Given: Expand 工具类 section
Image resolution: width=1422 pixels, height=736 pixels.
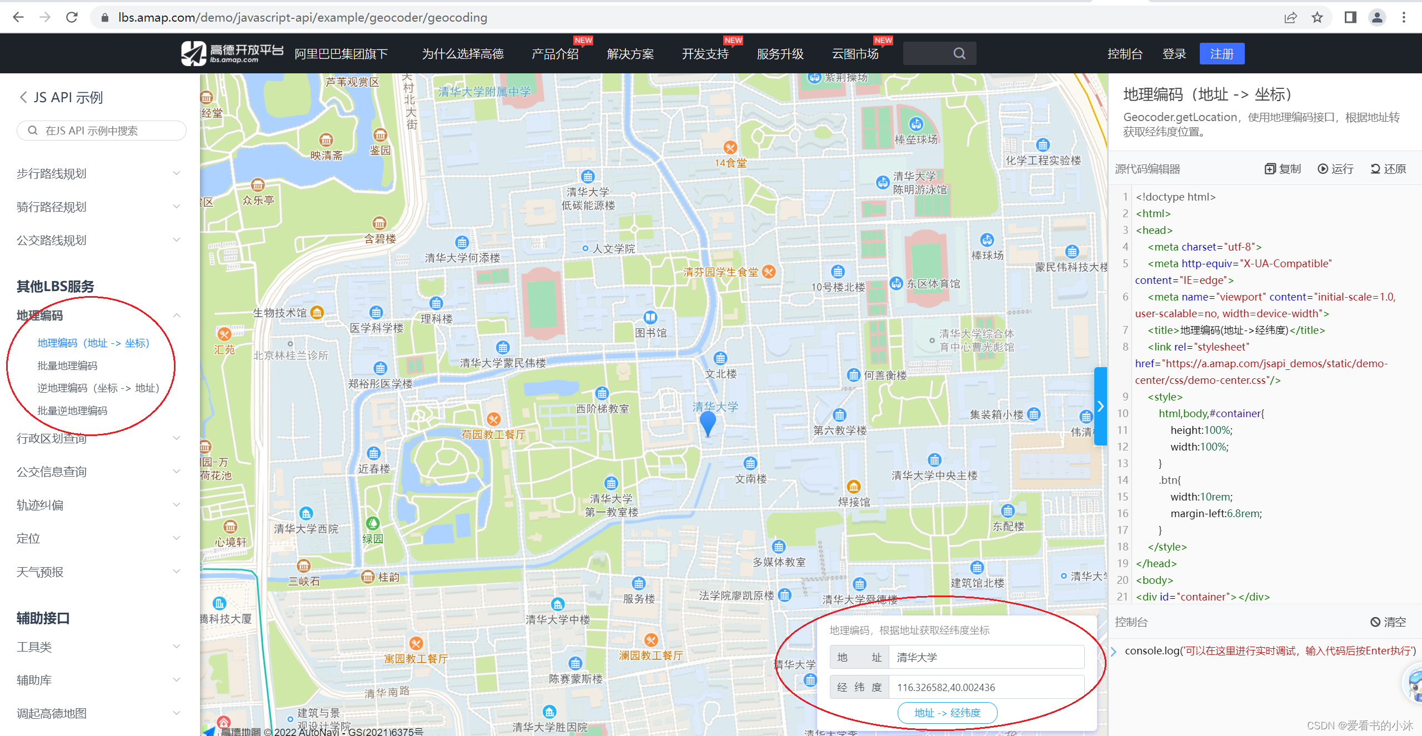Looking at the screenshot, I should tap(99, 647).
